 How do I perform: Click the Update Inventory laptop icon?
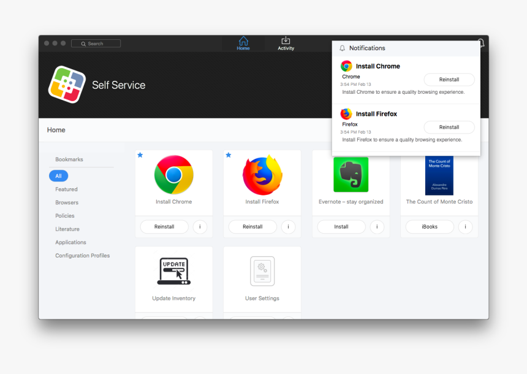173,270
